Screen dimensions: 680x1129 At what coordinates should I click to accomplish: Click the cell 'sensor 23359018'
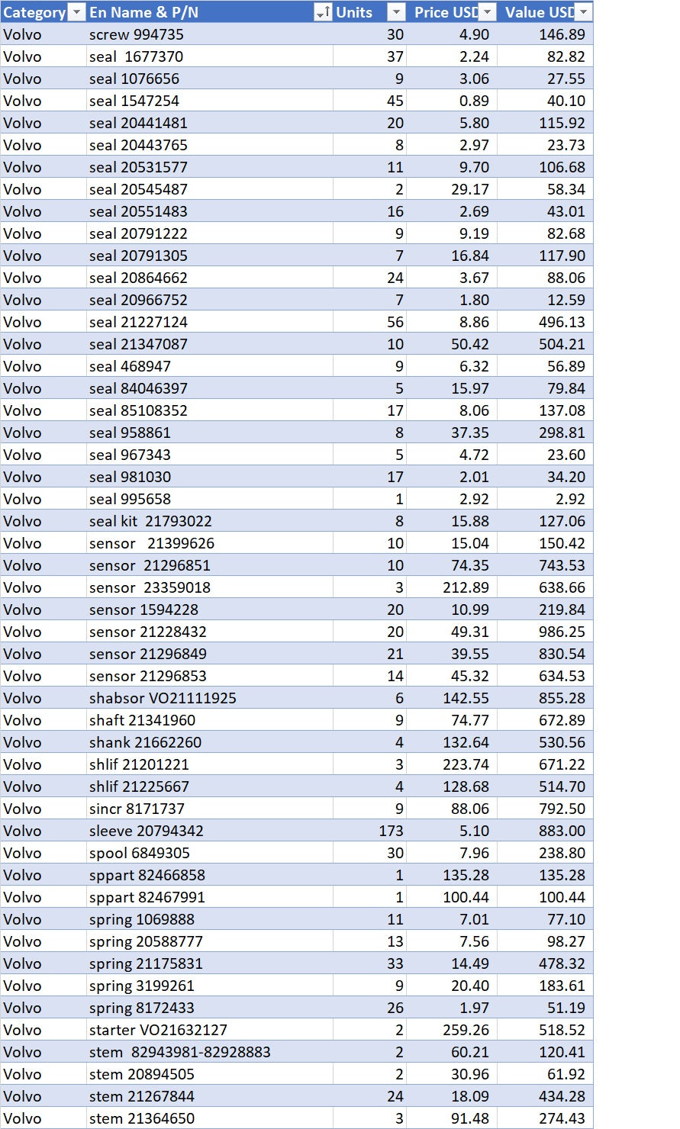pos(209,587)
